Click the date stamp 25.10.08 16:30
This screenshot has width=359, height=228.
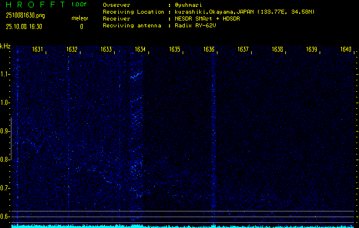tap(24, 27)
